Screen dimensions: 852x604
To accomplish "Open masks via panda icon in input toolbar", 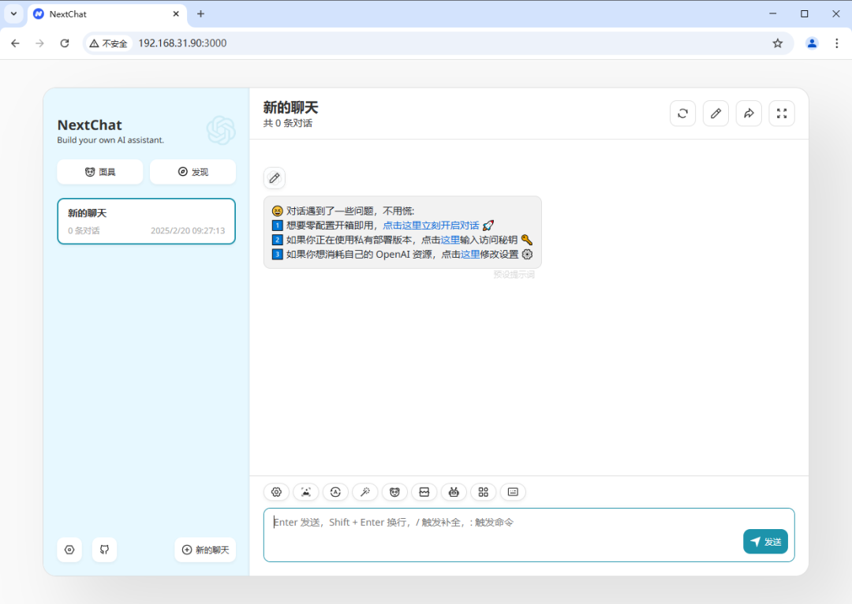I will (x=394, y=492).
